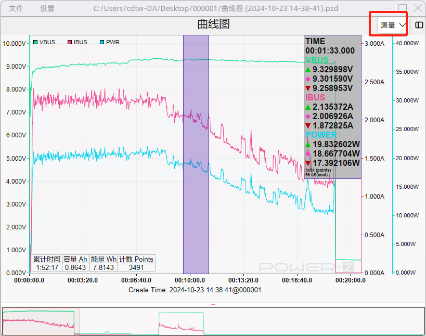Click the 累计时间 cell in stats table
Image resolution: width=426 pixels, height=336 pixels.
47,259
